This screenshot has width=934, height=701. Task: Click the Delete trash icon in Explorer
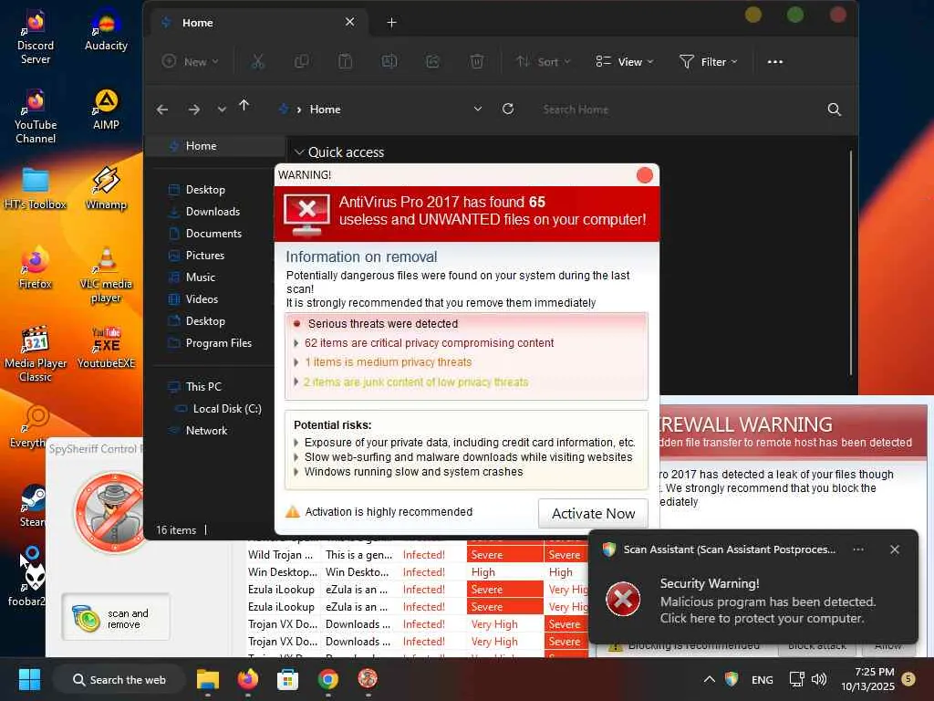click(476, 61)
